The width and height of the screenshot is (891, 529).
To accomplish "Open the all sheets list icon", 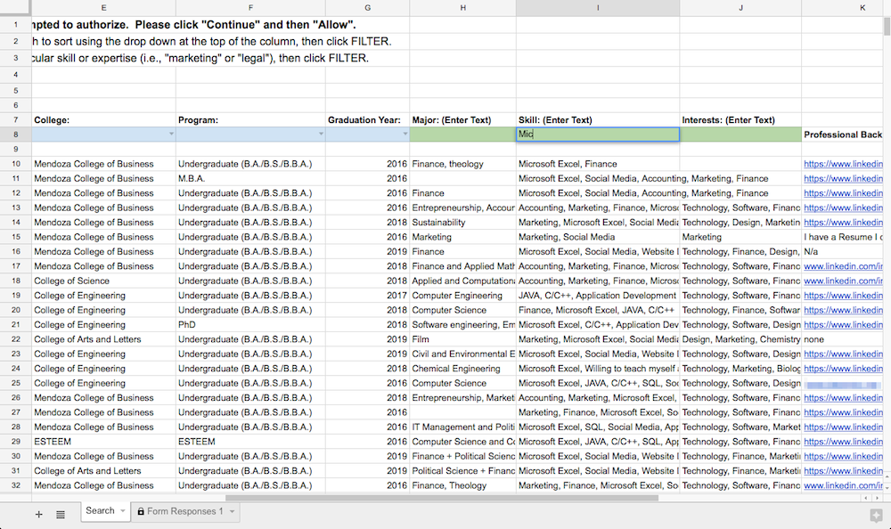I will tap(61, 514).
